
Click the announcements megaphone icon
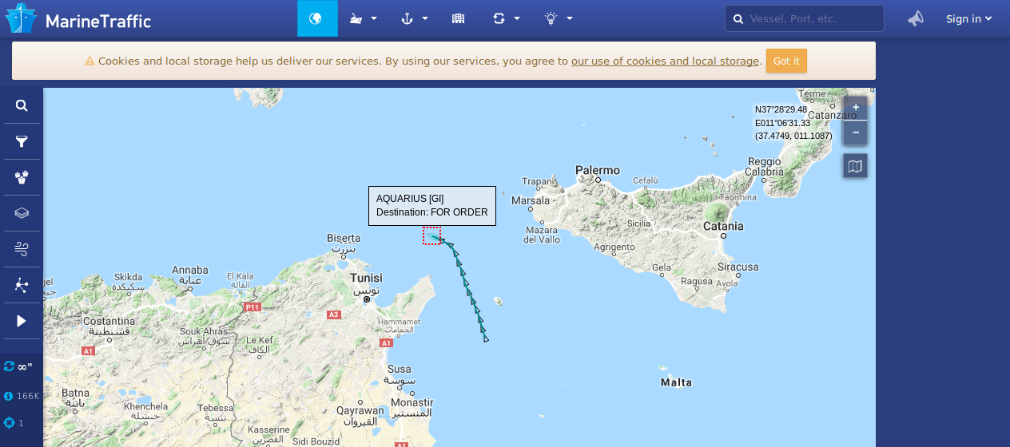(916, 18)
